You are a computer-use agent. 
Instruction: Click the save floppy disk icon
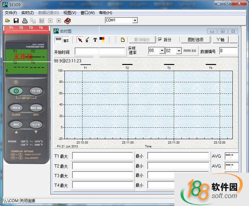[x=16, y=20]
